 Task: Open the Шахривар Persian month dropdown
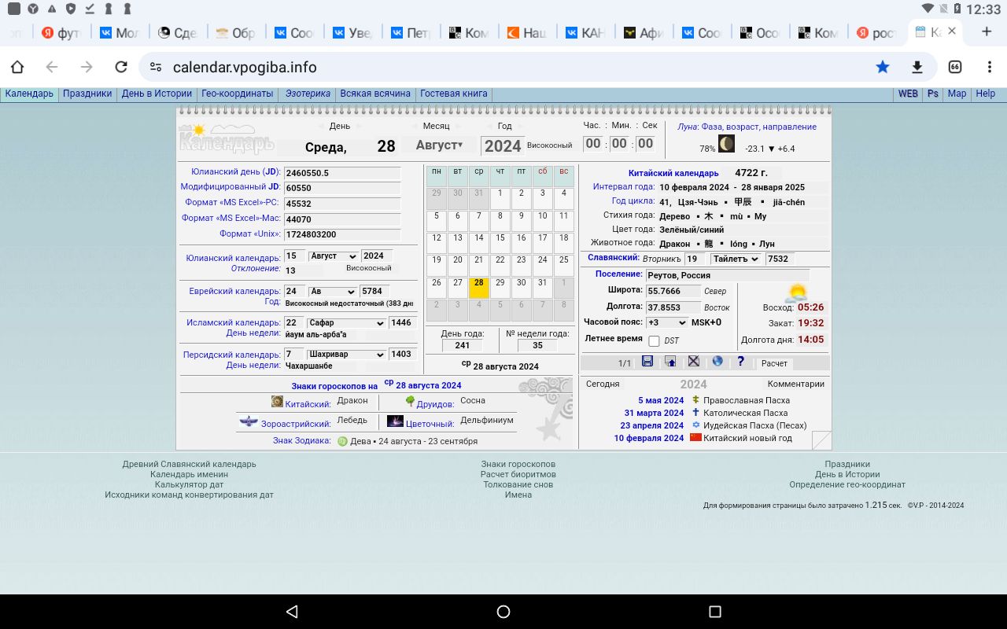click(x=345, y=355)
